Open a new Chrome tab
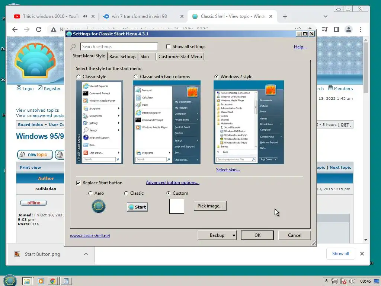 [x=285, y=16]
